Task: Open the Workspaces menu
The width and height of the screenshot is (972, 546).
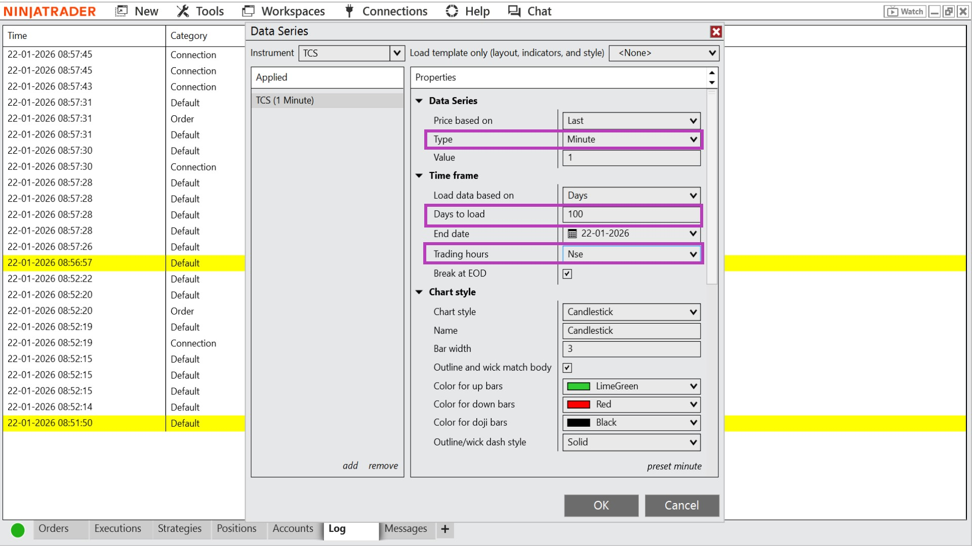Action: (283, 11)
